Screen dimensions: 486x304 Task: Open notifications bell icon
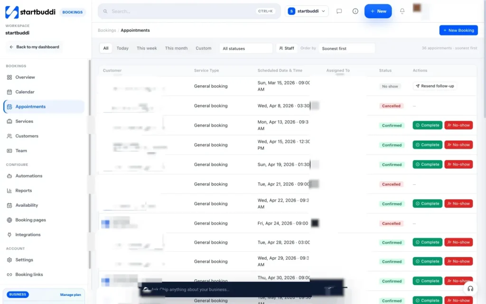(402, 11)
